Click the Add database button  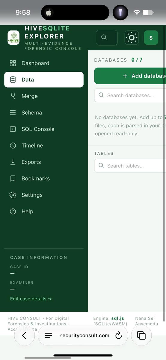tap(130, 76)
